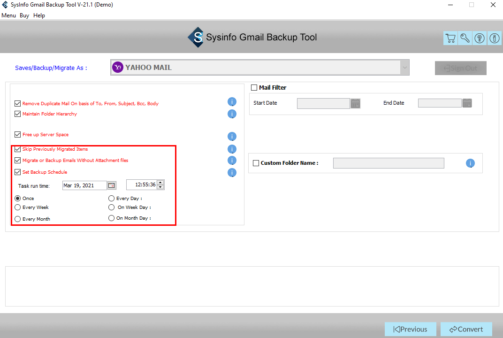503x338 pixels.
Task: Uncheck Free up Server Space
Action: pos(18,134)
